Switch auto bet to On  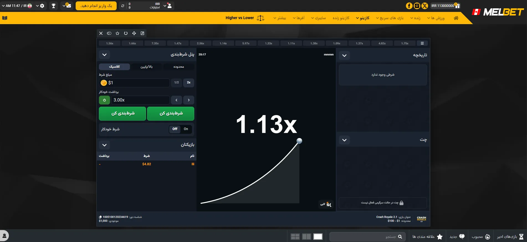[186, 129]
